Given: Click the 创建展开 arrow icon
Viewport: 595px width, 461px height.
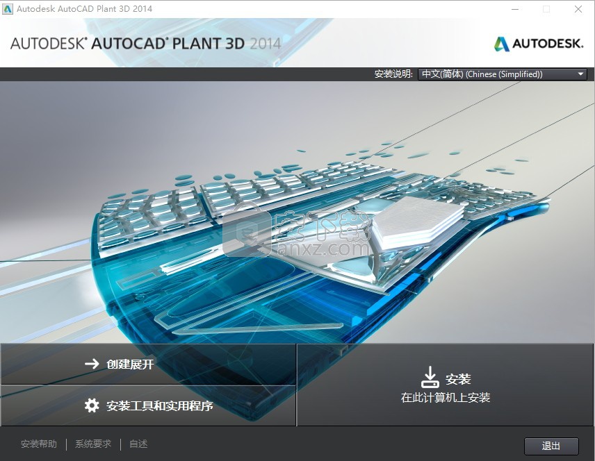Looking at the screenshot, I should pyautogui.click(x=92, y=364).
